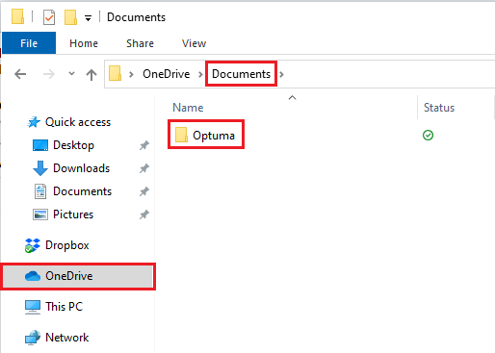Click the Optuma folder icon
This screenshot has width=495, height=353.
[181, 135]
